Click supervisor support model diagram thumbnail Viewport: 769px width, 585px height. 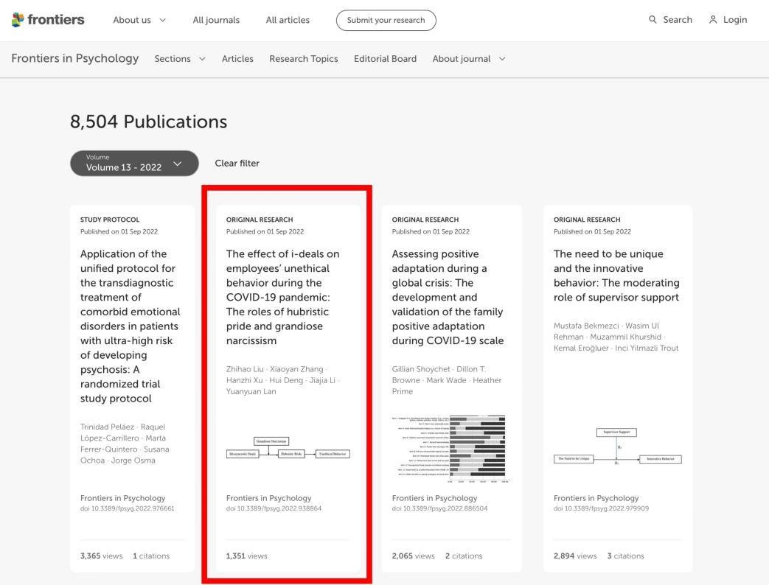click(617, 446)
